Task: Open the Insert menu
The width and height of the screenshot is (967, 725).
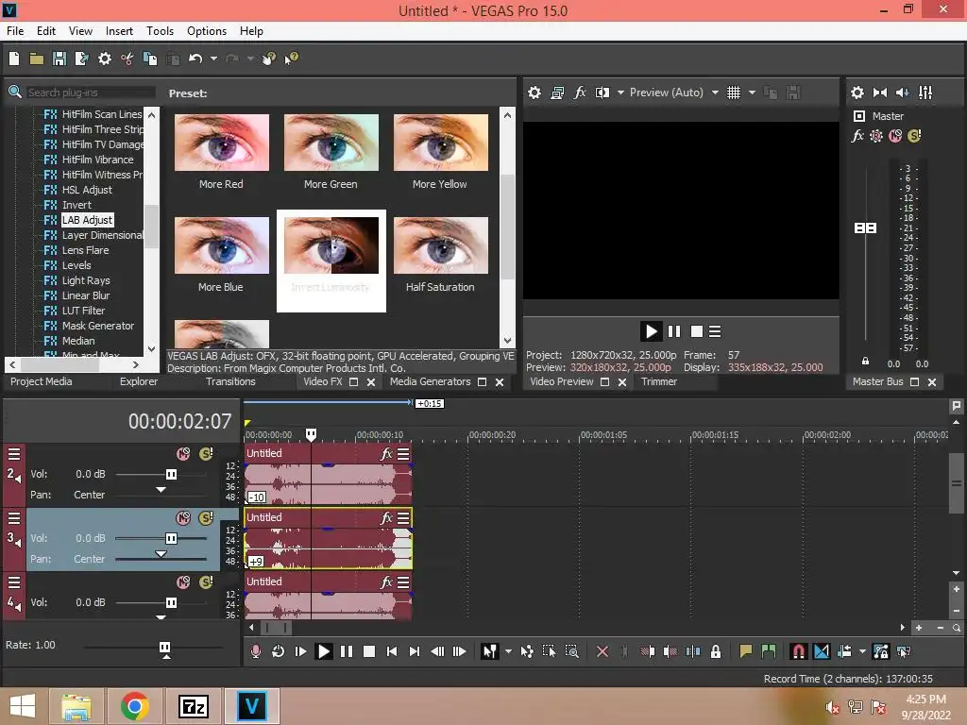Action: click(x=119, y=31)
